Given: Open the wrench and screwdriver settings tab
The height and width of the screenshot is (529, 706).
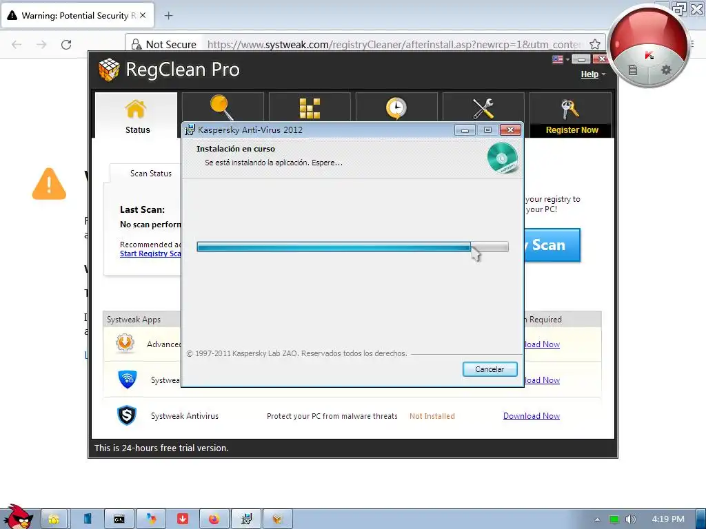Looking at the screenshot, I should pos(483,107).
